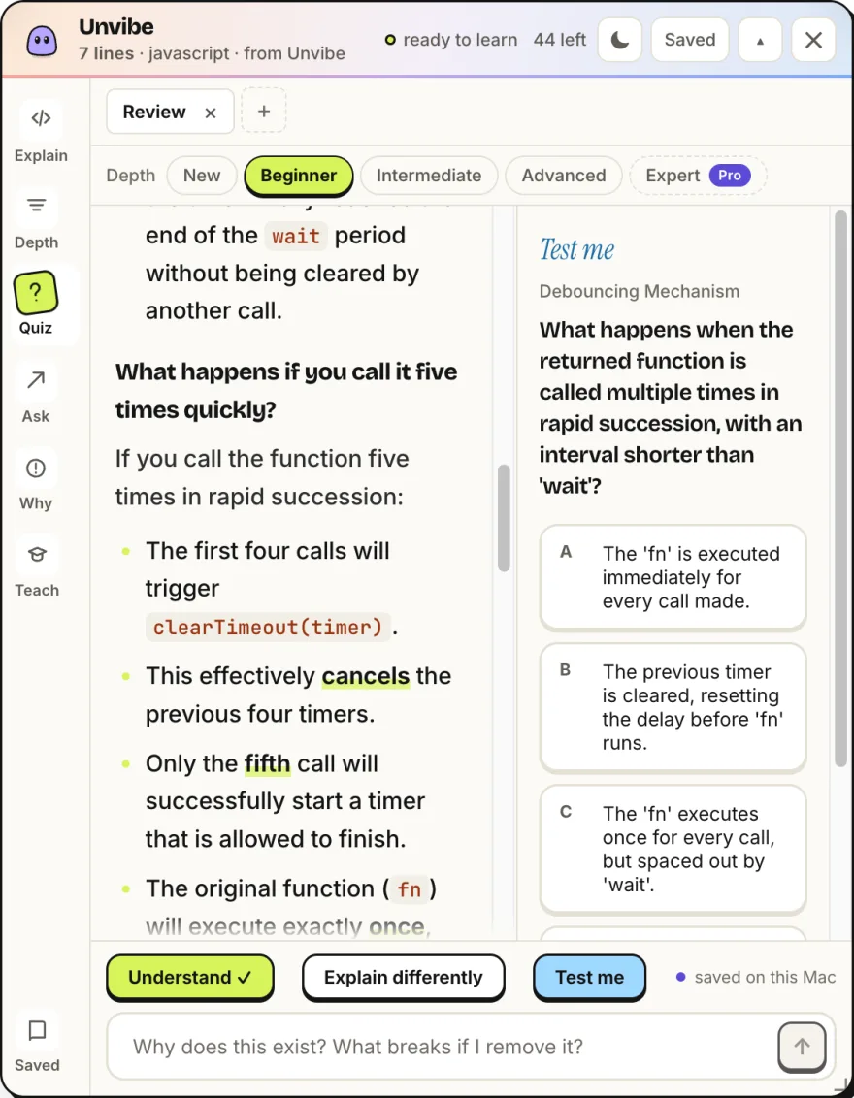Viewport: 854px width, 1098px height.
Task: Open the Depth sidebar tool
Action: 37,218
